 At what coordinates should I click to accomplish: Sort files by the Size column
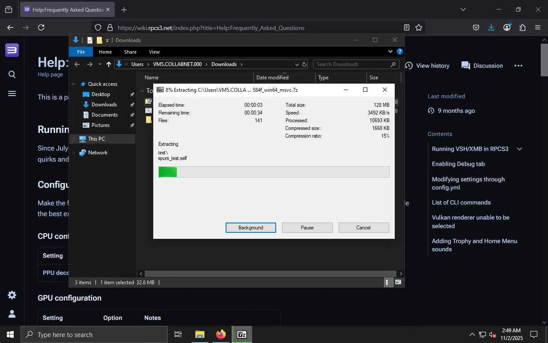pos(384,78)
